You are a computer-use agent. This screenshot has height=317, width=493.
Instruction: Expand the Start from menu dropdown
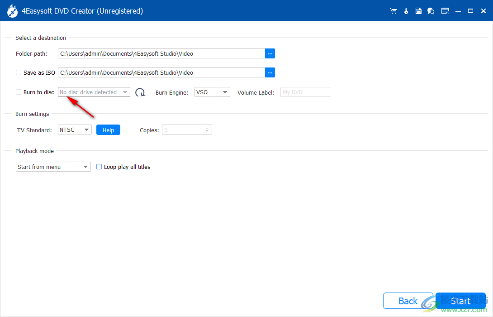click(53, 167)
